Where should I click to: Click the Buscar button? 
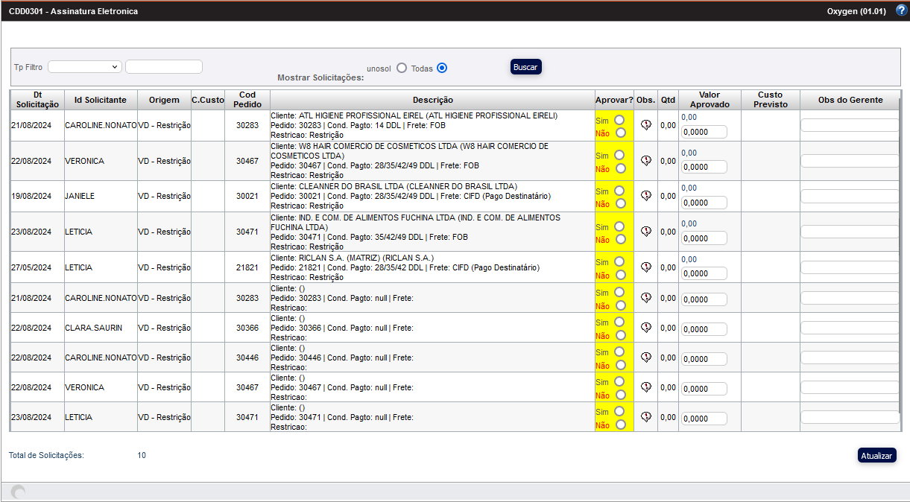pyautogui.click(x=525, y=67)
